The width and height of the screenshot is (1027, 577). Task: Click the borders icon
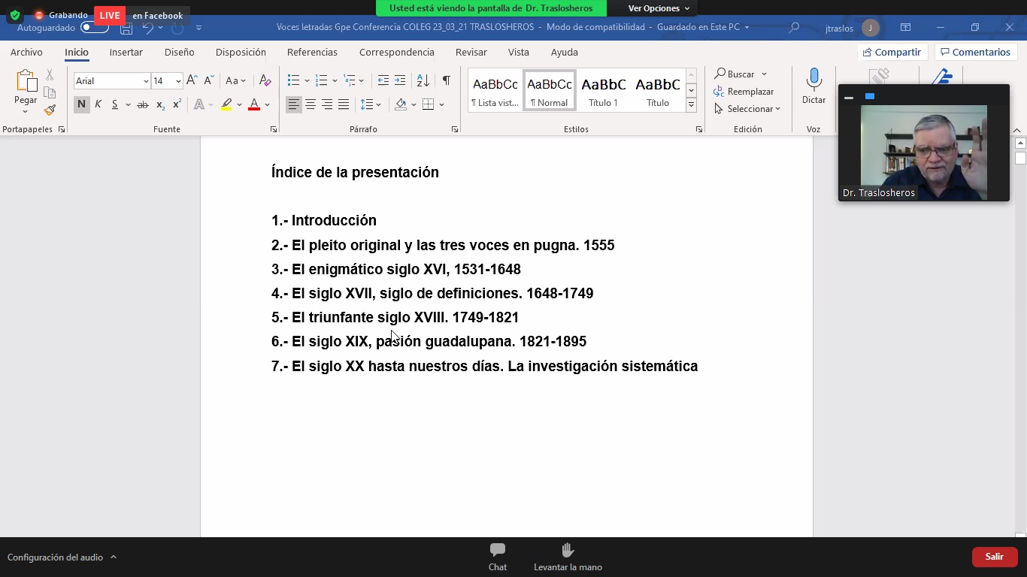pyautogui.click(x=429, y=104)
